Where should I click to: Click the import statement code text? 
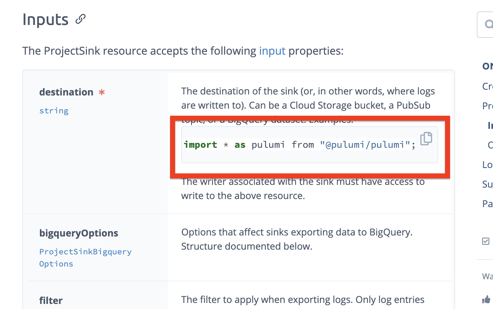click(300, 145)
